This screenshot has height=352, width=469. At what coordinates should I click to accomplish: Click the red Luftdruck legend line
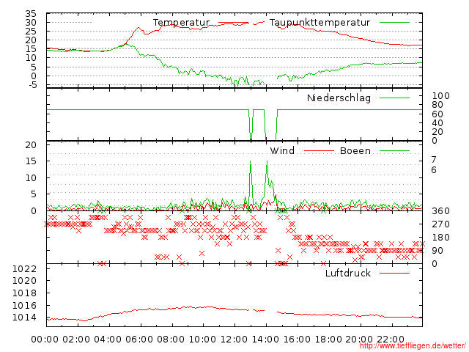click(394, 273)
